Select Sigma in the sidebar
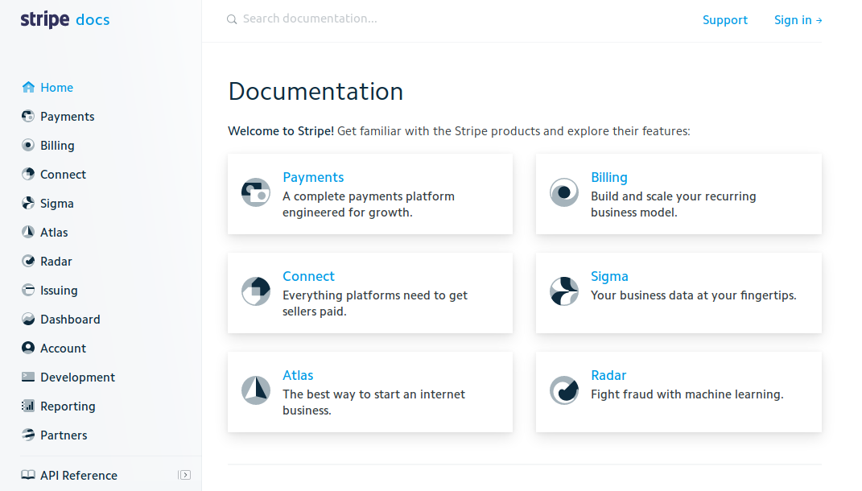 [x=56, y=204]
